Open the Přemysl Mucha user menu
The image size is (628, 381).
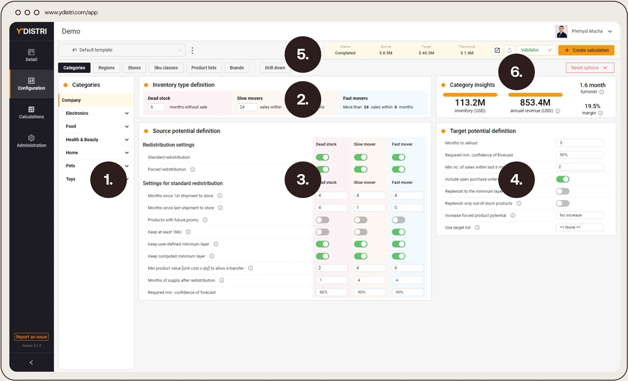point(584,31)
